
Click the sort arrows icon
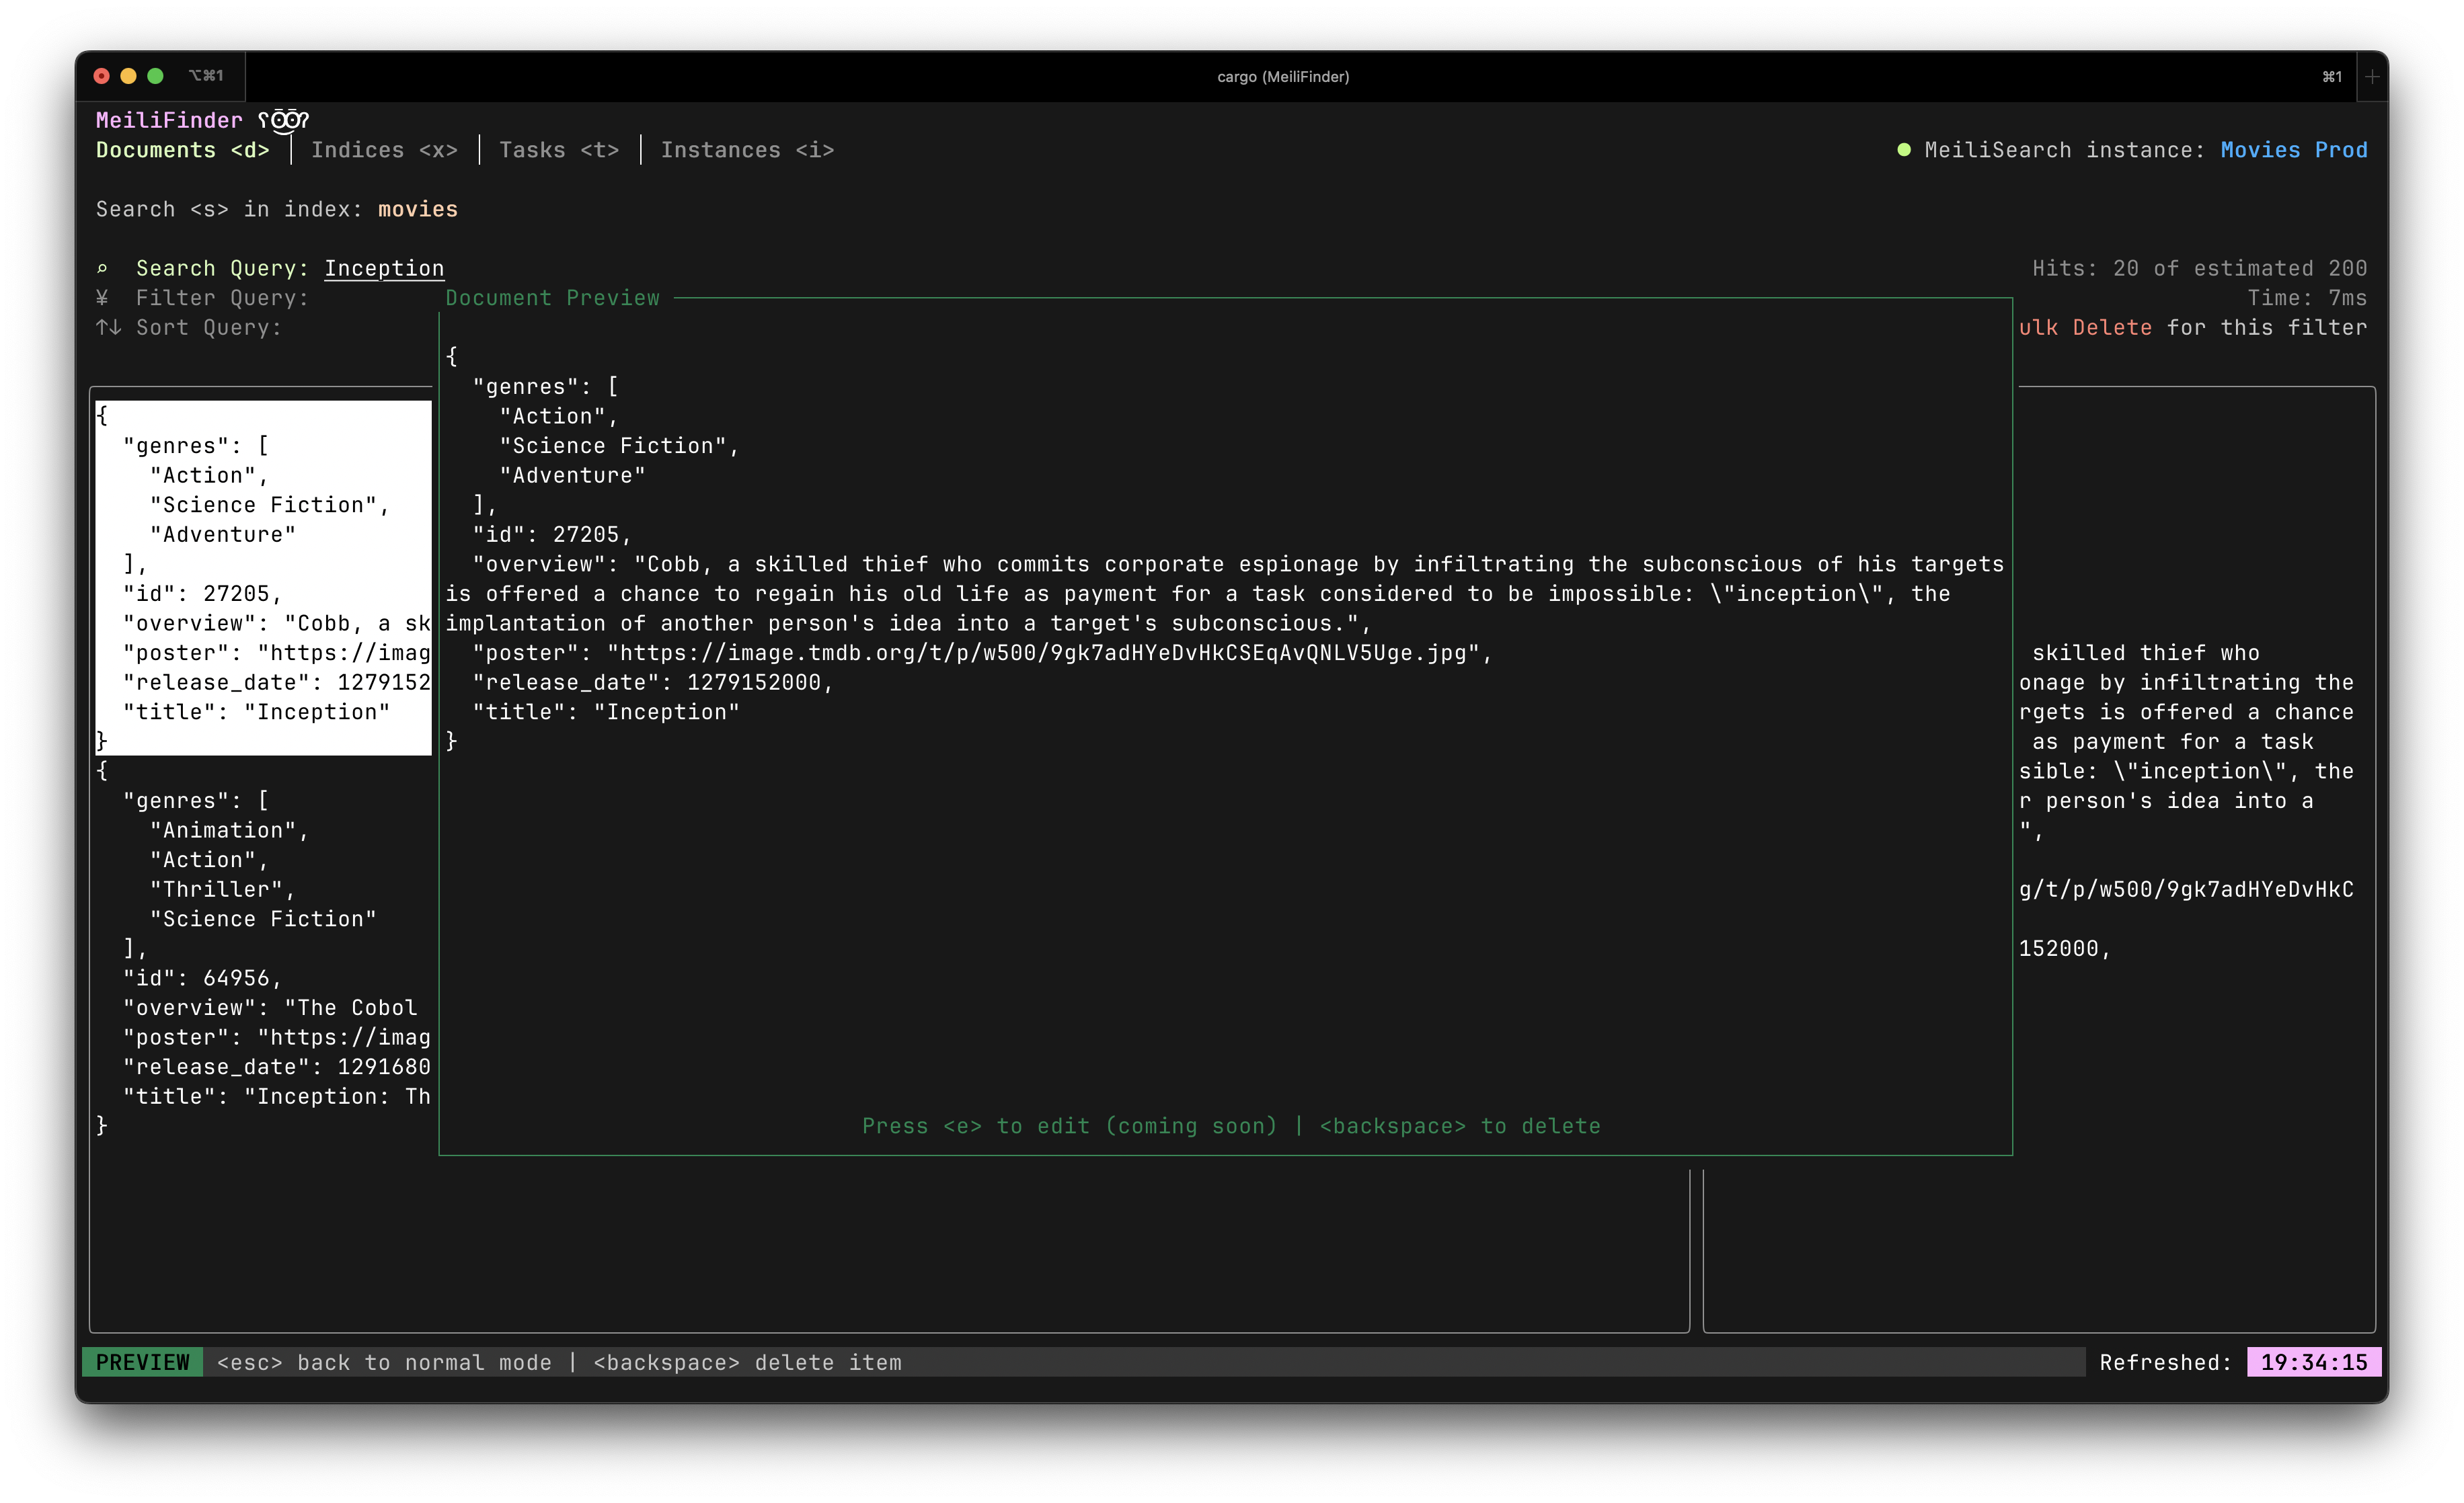tap(108, 328)
